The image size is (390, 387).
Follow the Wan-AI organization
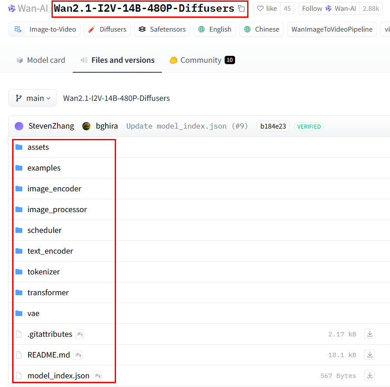329,9
